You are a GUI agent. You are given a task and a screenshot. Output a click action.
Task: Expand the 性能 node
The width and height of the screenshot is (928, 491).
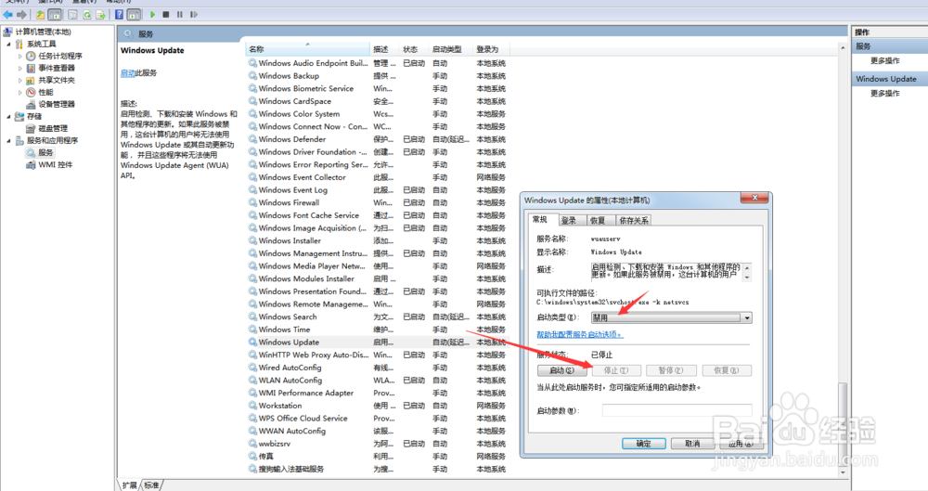pos(20,93)
